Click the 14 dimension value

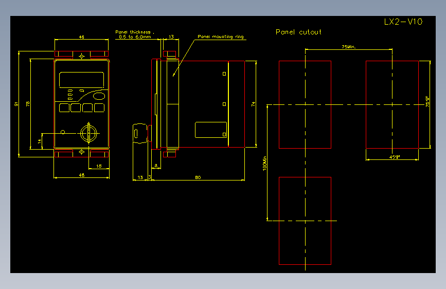coord(40,141)
